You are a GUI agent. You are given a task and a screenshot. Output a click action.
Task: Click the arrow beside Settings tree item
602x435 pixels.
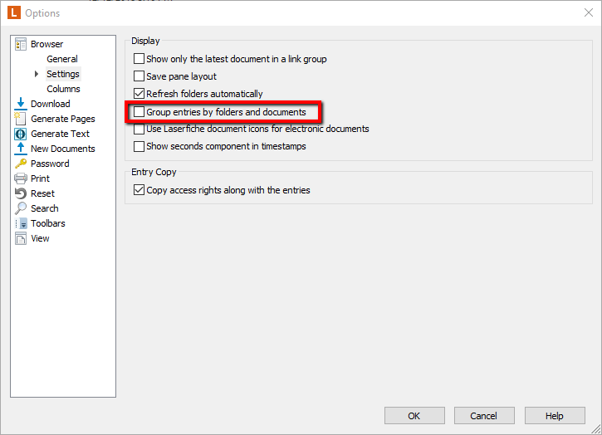(37, 74)
